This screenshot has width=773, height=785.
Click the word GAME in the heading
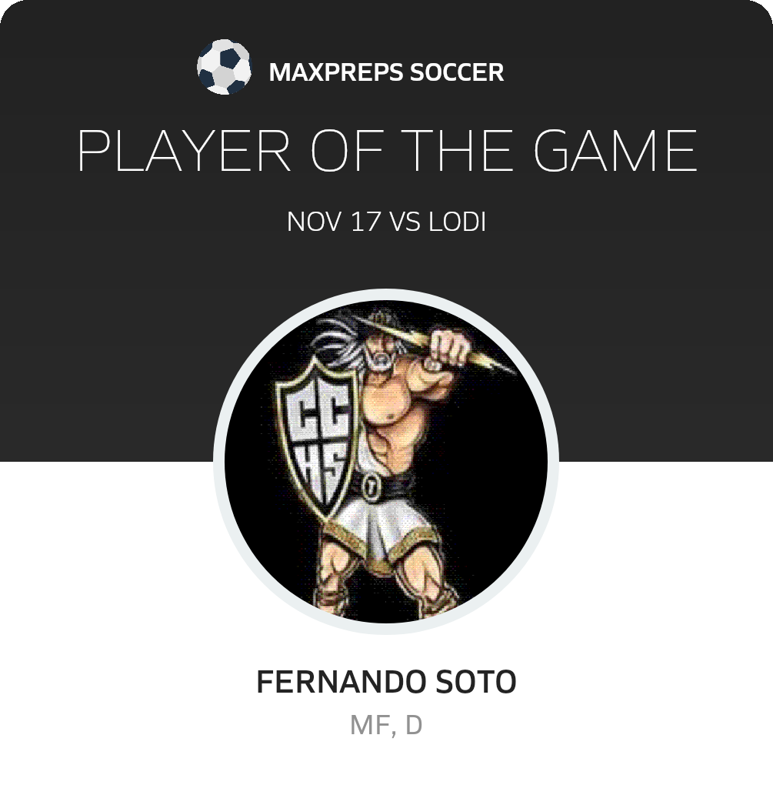(615, 150)
